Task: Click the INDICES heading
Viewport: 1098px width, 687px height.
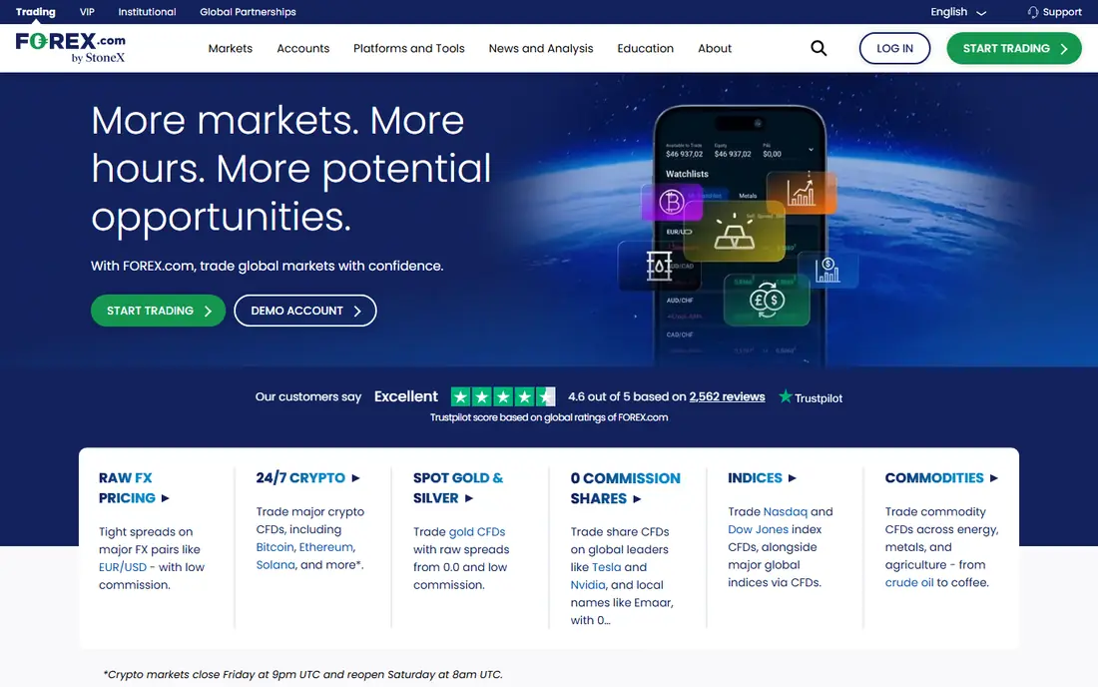Action: [755, 477]
